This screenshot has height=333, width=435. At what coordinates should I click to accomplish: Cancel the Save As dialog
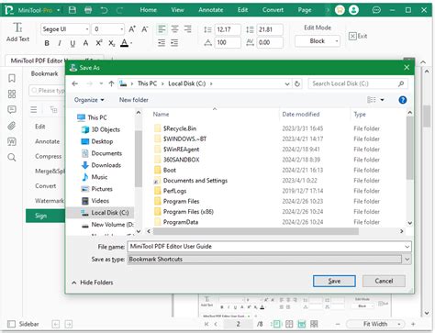(384, 281)
